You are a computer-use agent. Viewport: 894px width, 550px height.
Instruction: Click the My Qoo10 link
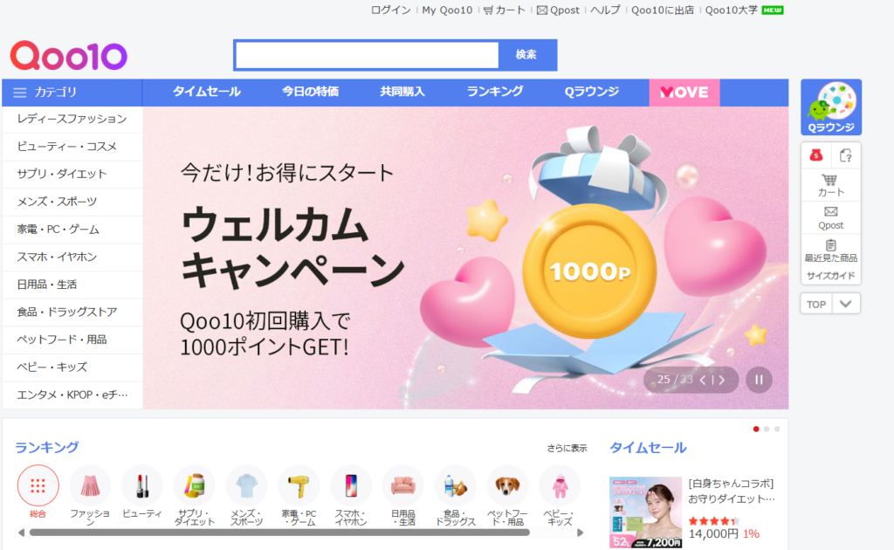click(447, 10)
